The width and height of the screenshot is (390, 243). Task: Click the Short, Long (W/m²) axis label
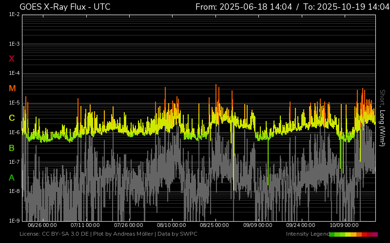pyautogui.click(x=382, y=118)
